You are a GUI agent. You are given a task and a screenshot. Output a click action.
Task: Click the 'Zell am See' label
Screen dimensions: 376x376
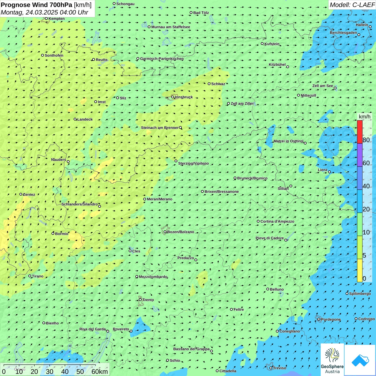[323, 86]
